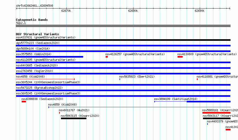Viewport: 238px width, 140px height.
Task: Open the esv3894199 Suktitipat2014 label
Action: (x=176, y=99)
